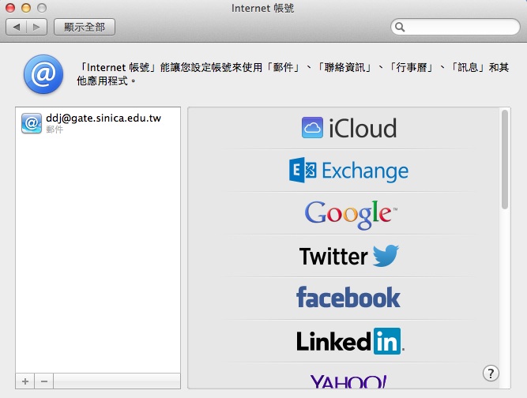Image resolution: width=527 pixels, height=398 pixels.
Task: Click the minus button to remove account
Action: pyautogui.click(x=44, y=381)
